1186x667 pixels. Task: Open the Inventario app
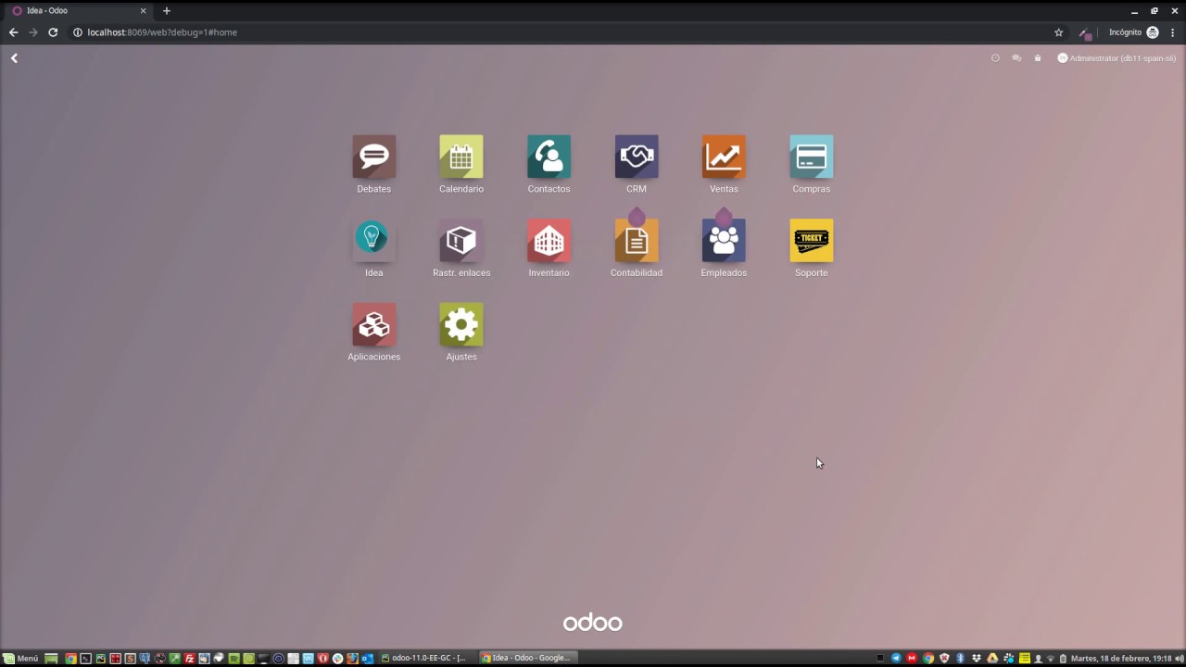coord(549,248)
